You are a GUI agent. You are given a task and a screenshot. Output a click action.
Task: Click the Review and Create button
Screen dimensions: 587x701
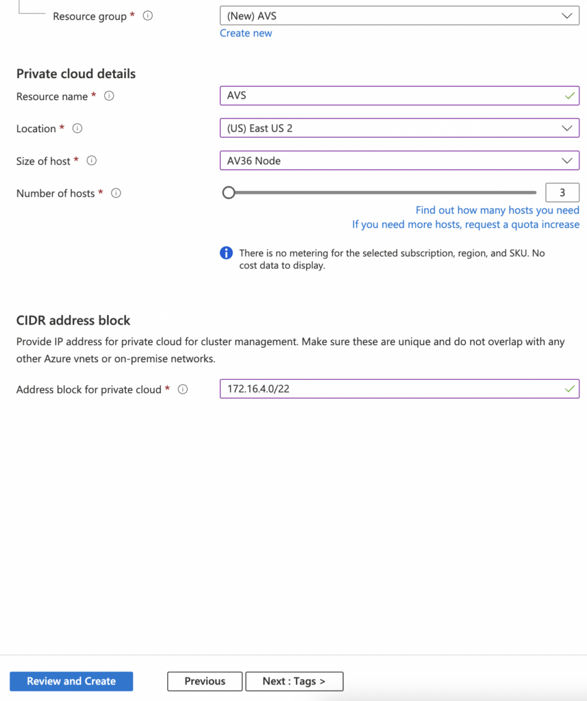pyautogui.click(x=71, y=681)
